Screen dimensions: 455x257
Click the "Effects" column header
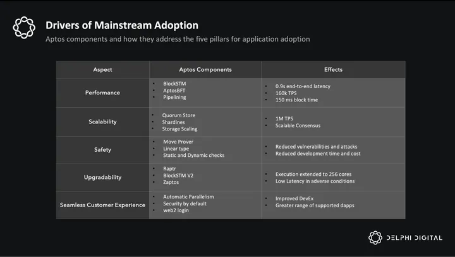coord(333,69)
